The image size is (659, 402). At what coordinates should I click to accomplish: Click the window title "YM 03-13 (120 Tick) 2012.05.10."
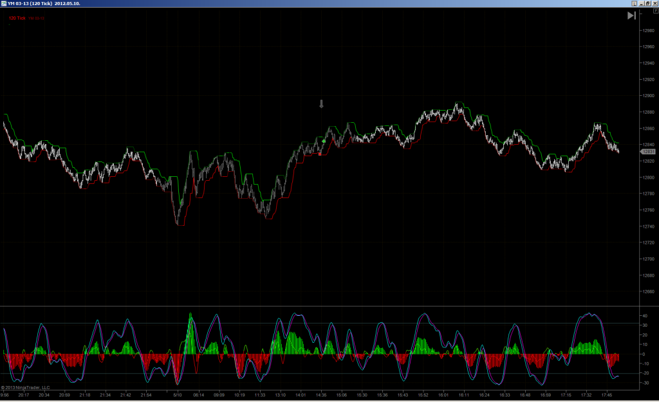(44, 3)
